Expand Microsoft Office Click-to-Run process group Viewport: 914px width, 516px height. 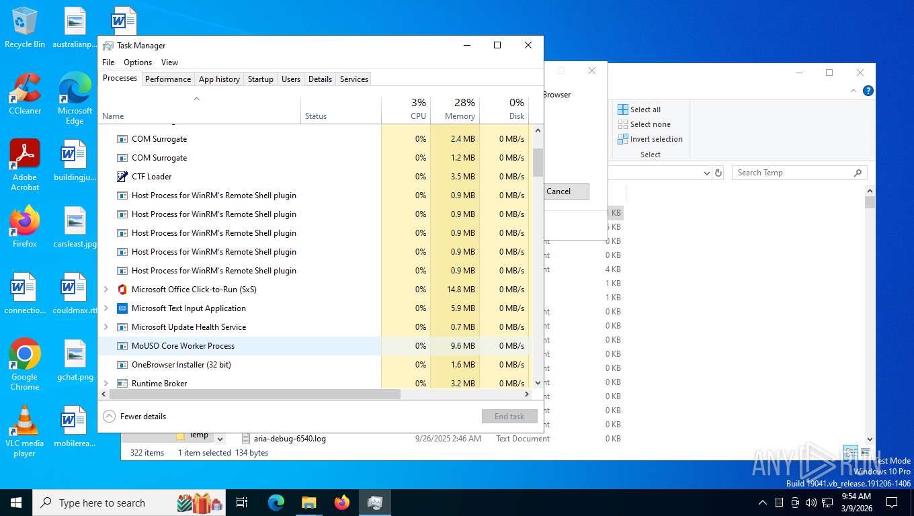click(106, 290)
